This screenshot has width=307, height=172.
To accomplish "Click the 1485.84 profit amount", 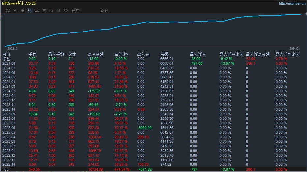I will coord(94,86).
